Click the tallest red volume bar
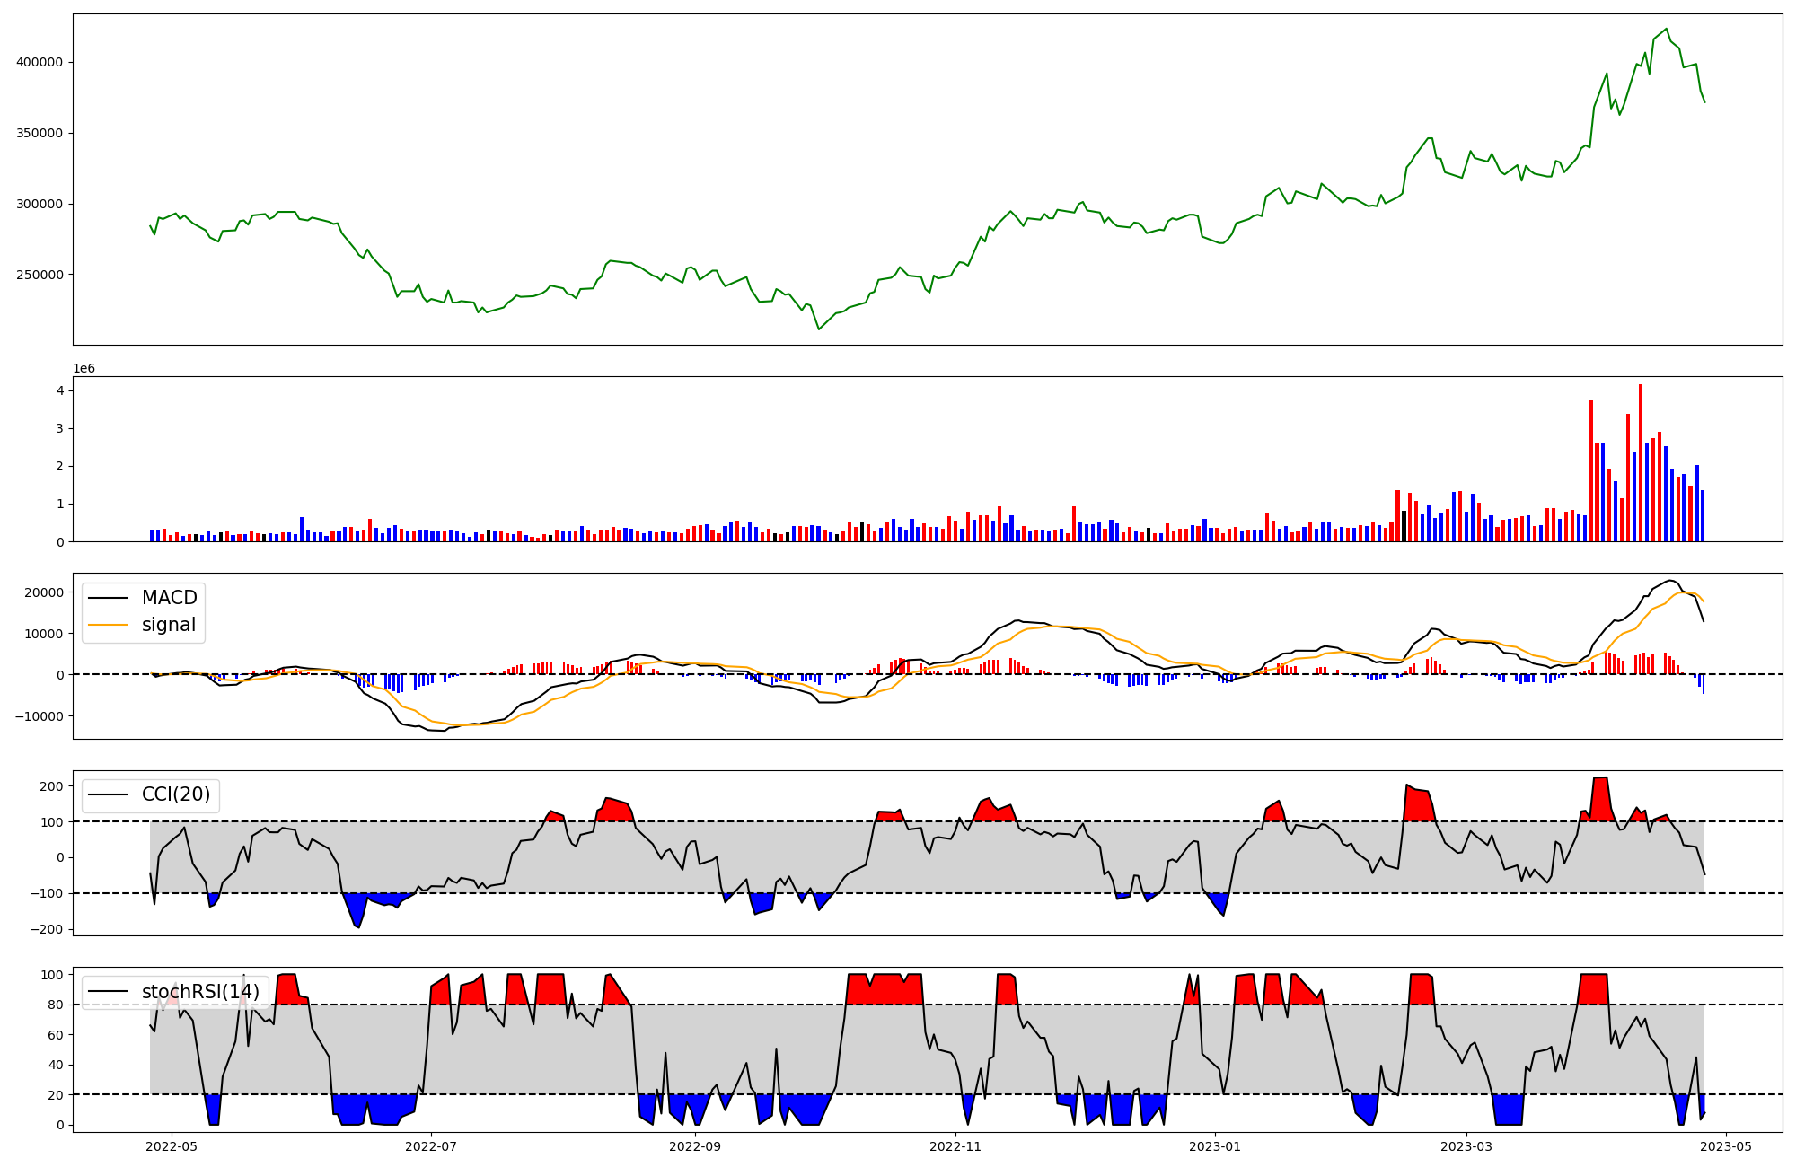1796x1167 pixels. pos(1641,462)
